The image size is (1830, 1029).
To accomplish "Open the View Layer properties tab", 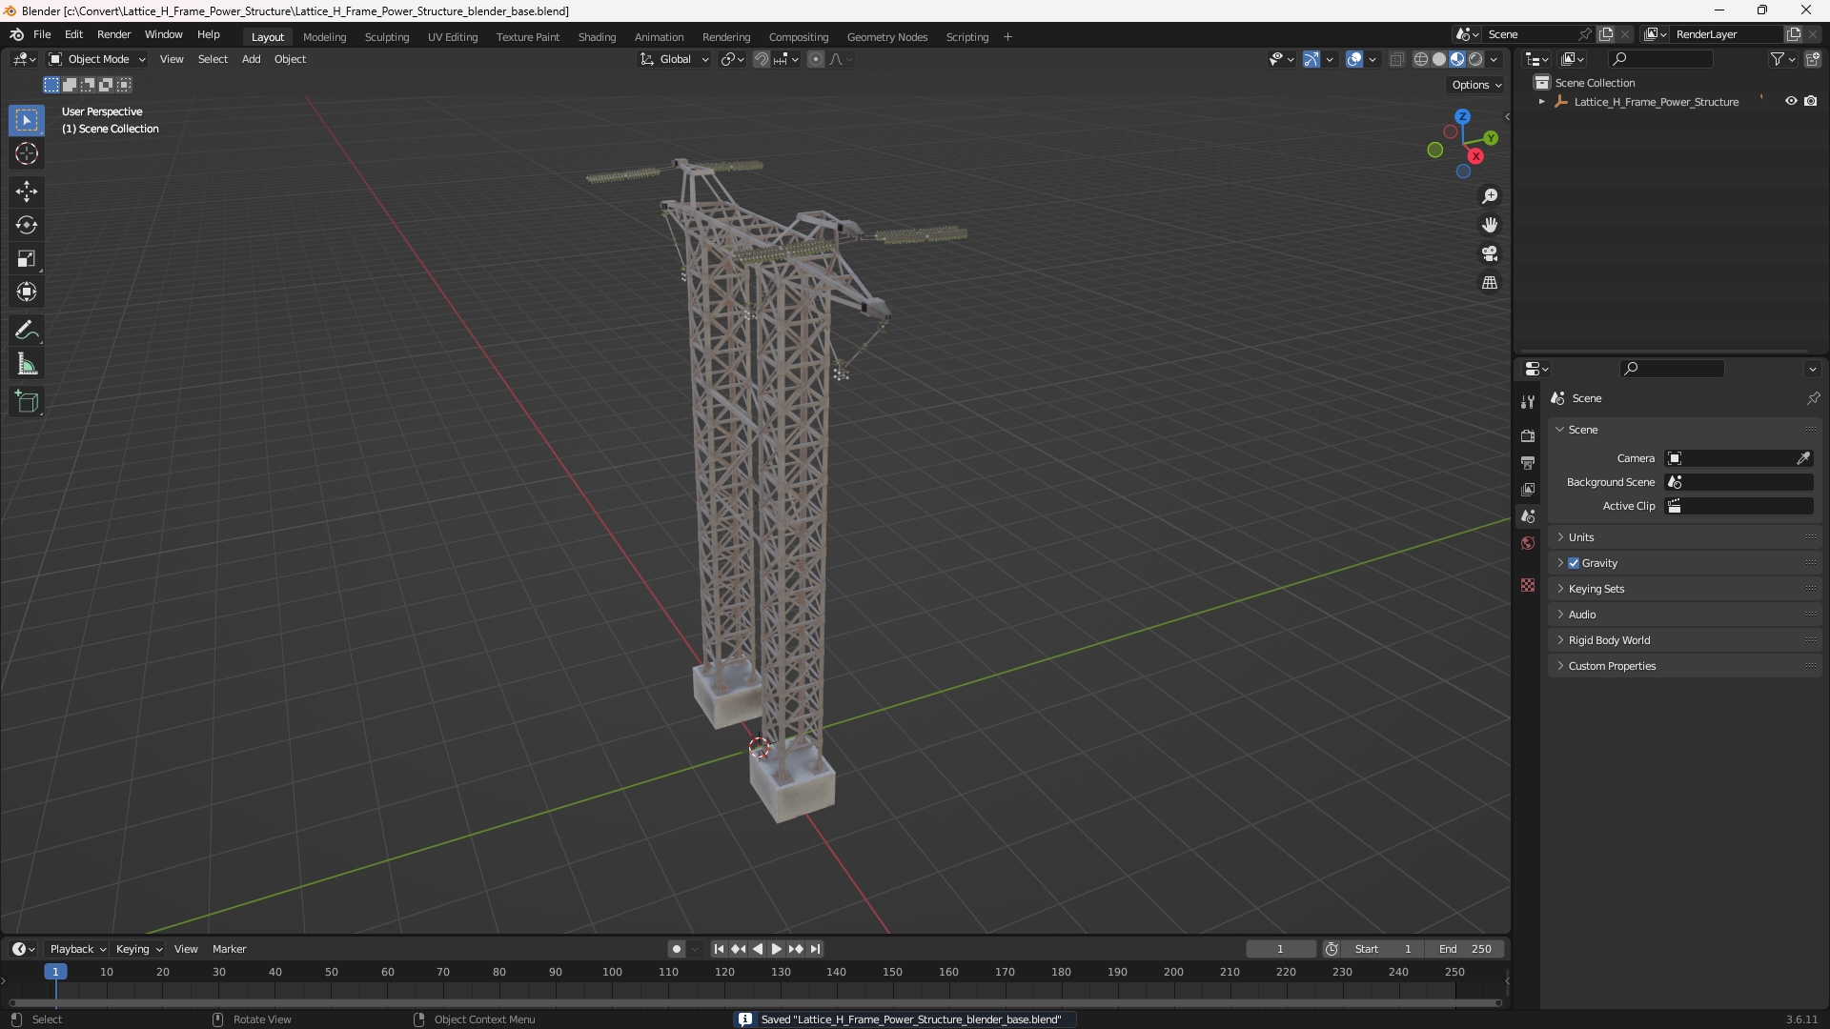I will [1528, 489].
